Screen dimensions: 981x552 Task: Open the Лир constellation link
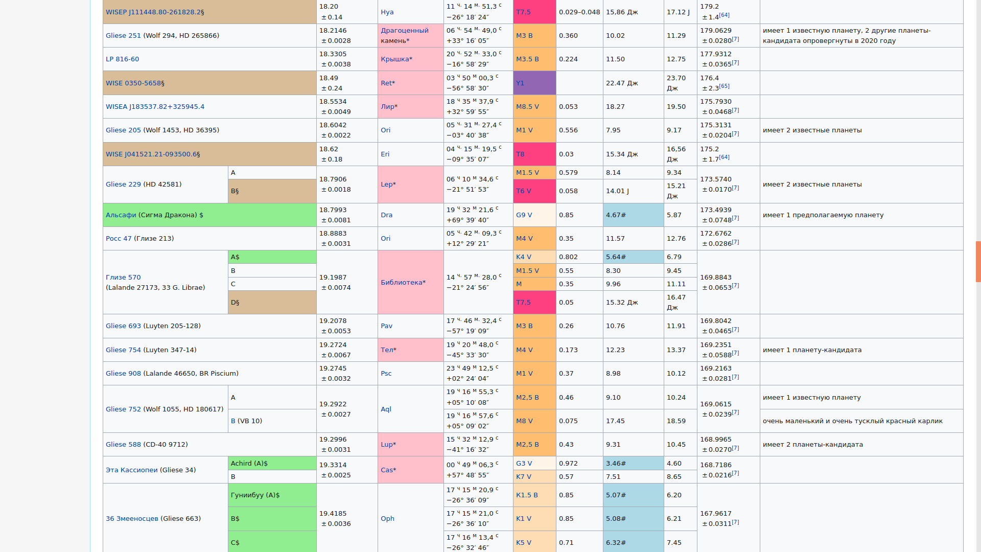pos(387,107)
